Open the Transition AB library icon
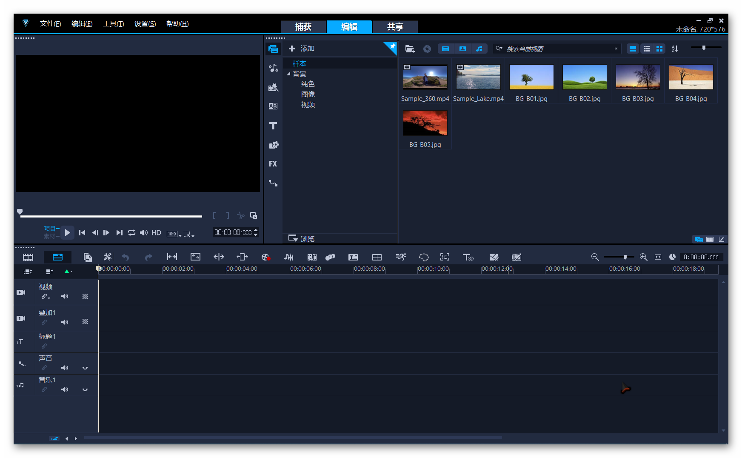 (x=273, y=106)
